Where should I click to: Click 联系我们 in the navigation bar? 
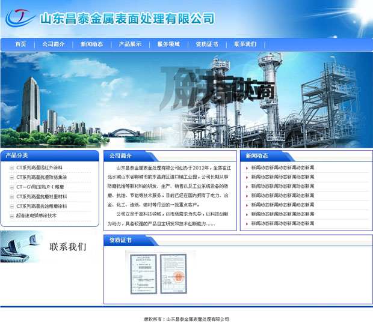(245, 44)
